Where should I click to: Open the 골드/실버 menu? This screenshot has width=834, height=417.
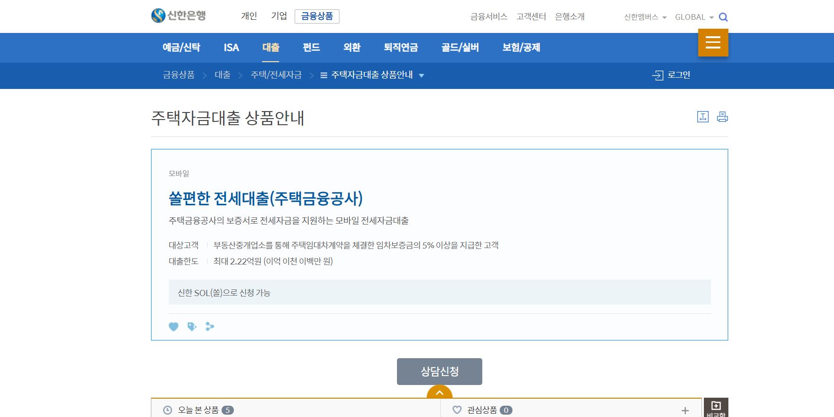(x=460, y=48)
